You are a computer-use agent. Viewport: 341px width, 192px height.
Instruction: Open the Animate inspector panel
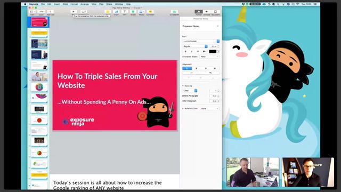pyautogui.click(x=207, y=12)
